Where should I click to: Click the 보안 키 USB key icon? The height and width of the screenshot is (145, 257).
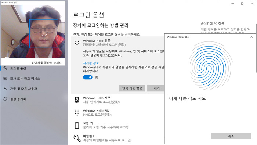(x=77, y=125)
